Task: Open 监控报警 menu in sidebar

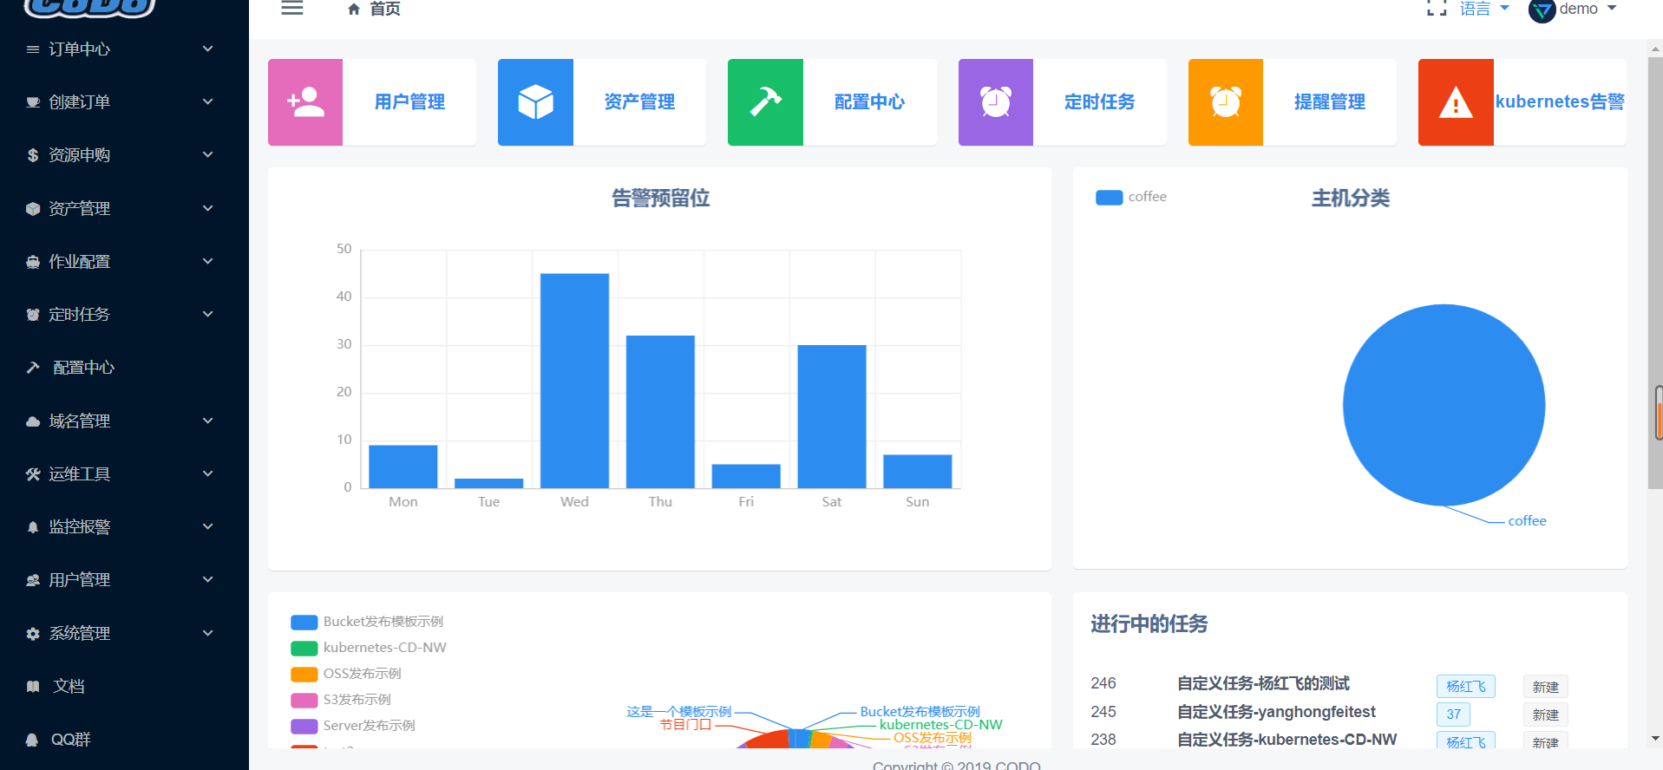Action: coord(124,527)
